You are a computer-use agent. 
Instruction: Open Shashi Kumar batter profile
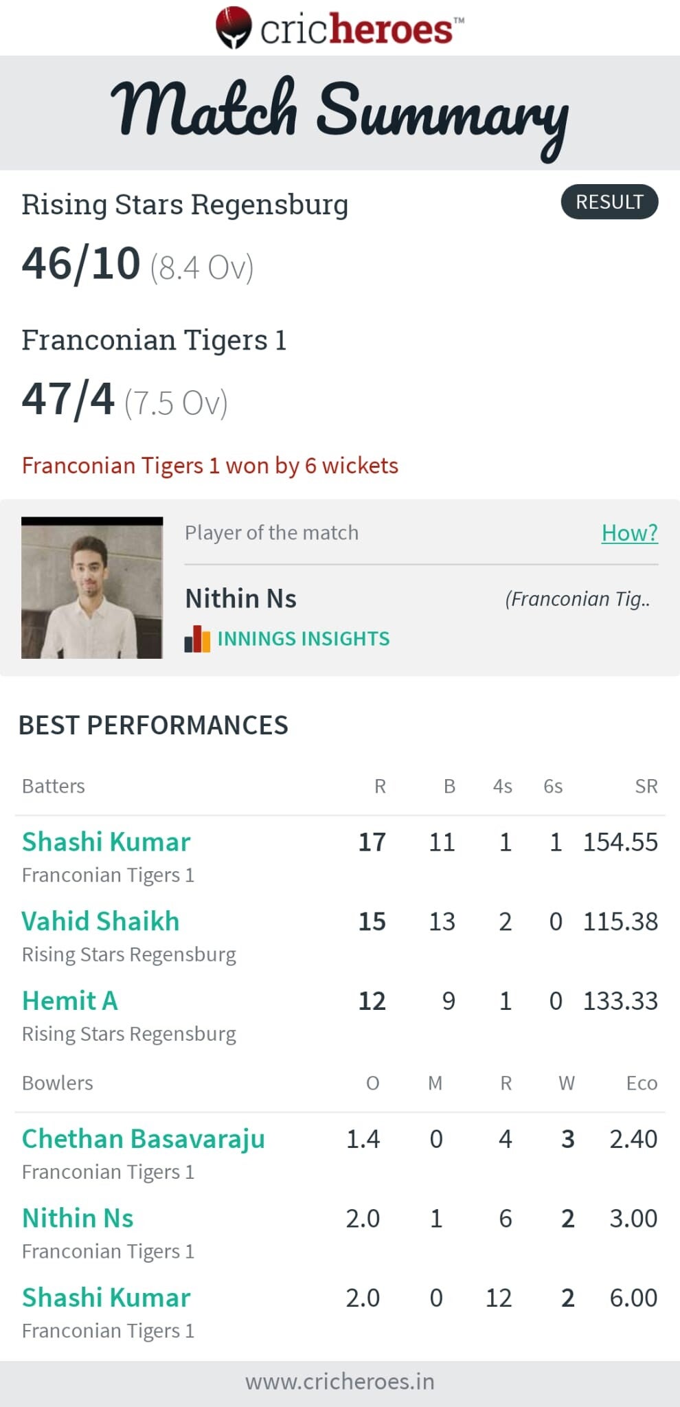click(x=106, y=842)
